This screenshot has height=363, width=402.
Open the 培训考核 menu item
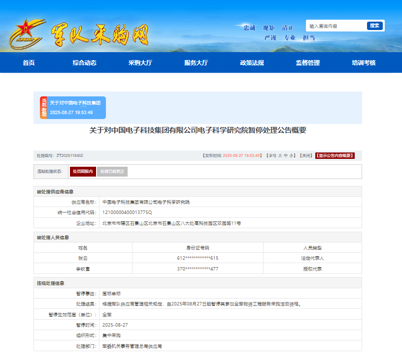pos(364,63)
